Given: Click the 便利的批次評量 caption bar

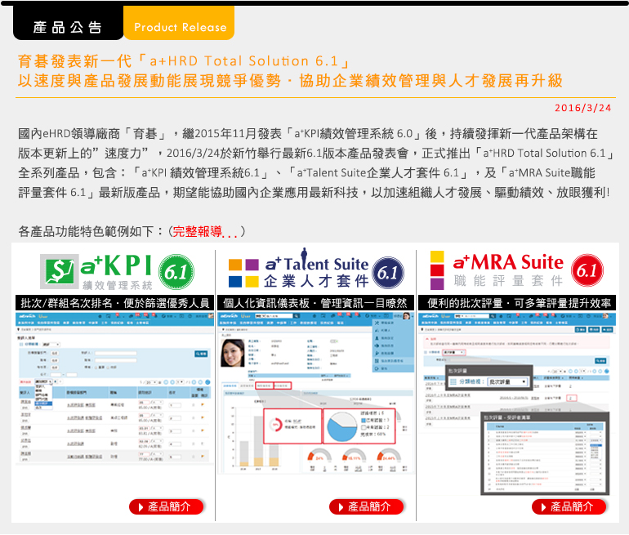Looking at the screenshot, I should pos(516,303).
